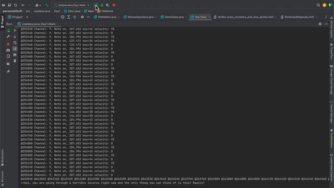Select the Day1.java editor tab
The height and width of the screenshot is (188, 334).
point(199,17)
